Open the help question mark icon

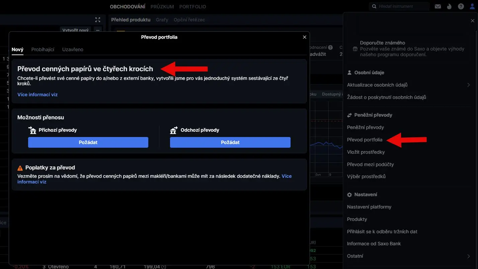[x=461, y=6]
